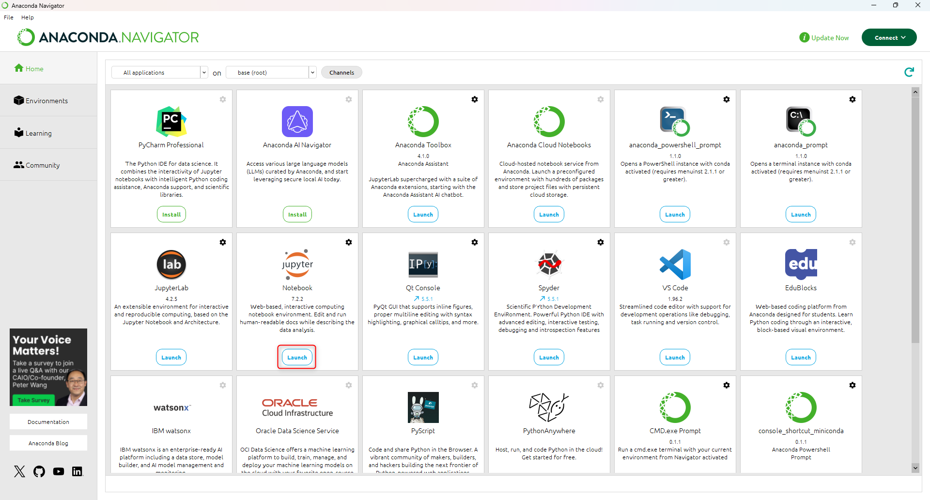Screen dimensions: 930x500
Task: Launch Jupyter Notebook
Action: click(x=297, y=357)
